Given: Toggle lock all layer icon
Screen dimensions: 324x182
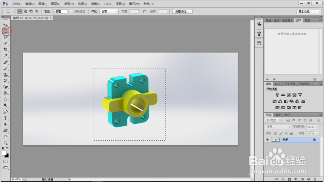Looking at the screenshot, I should point(291,134).
